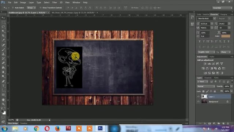Toggle Faux Bold text style
This screenshot has height=132, width=234.
200,41
